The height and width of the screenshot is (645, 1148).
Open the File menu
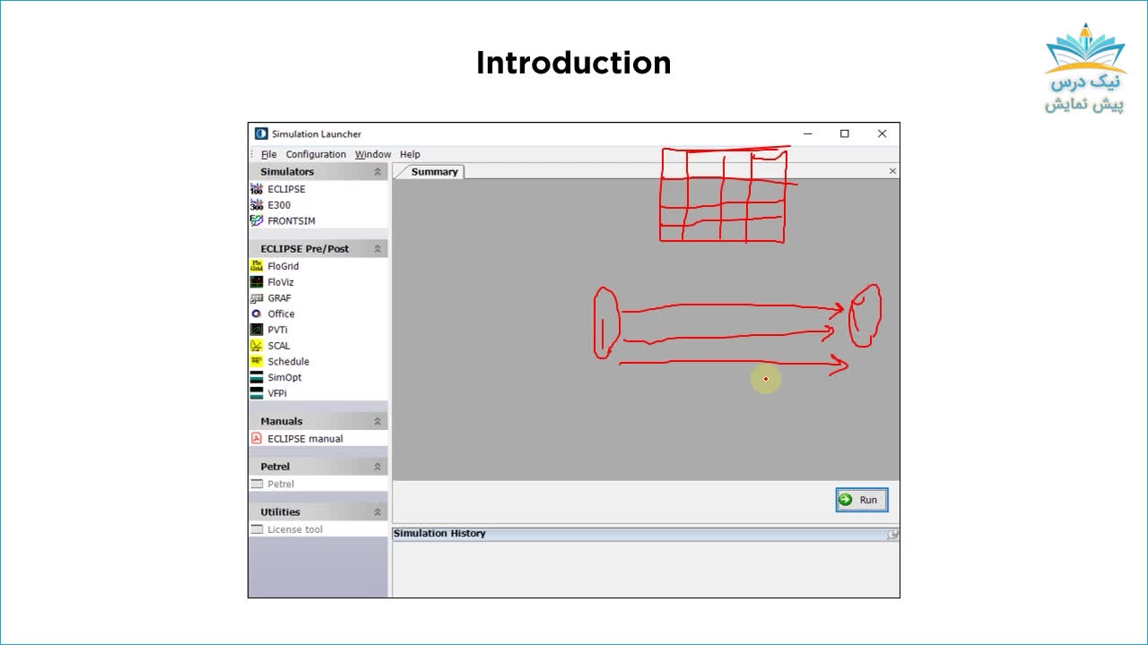269,155
